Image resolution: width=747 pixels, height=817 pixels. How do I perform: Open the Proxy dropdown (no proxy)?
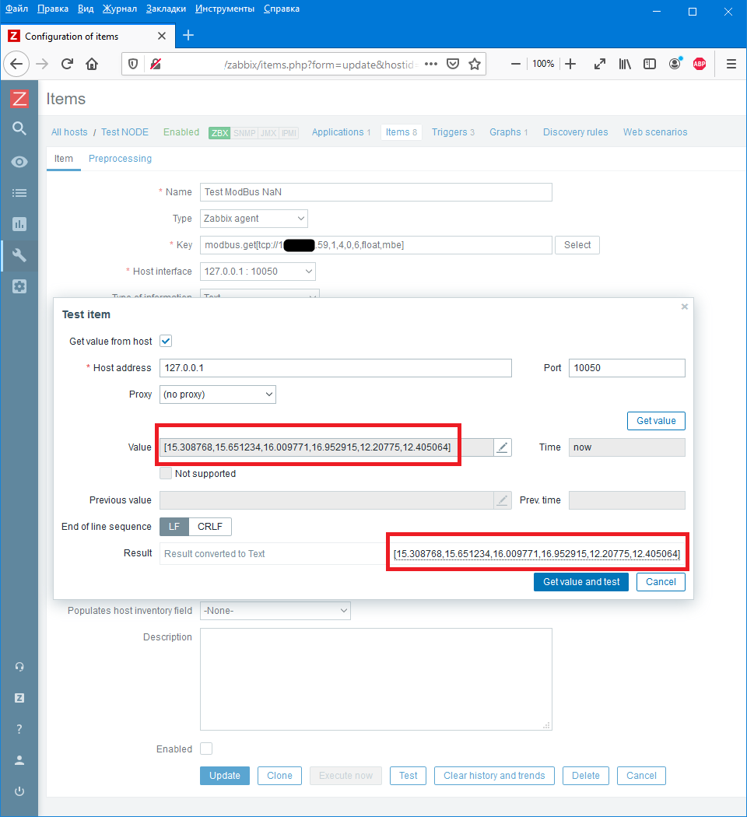(218, 394)
